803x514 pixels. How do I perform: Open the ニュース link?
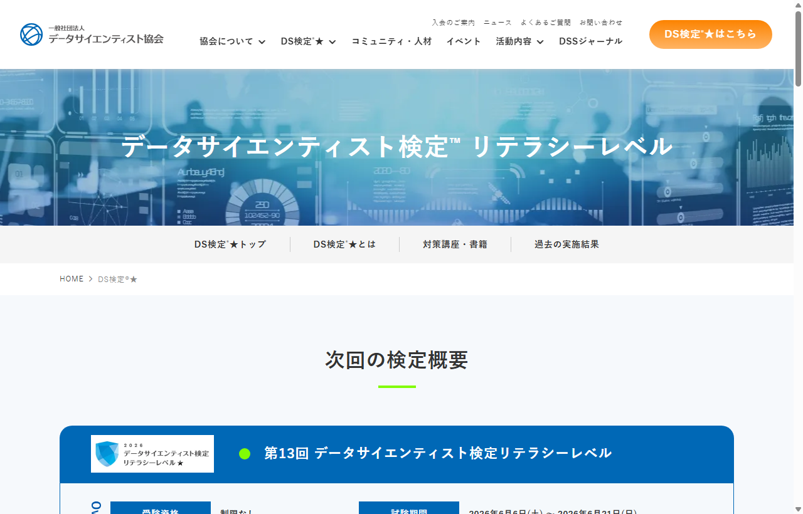[x=498, y=23]
